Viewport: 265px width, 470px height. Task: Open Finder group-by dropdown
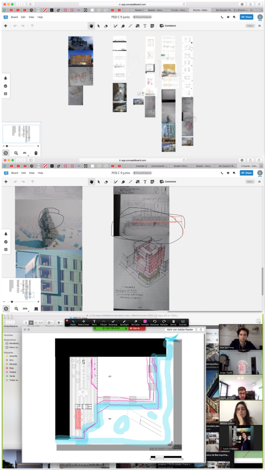pos(50,322)
